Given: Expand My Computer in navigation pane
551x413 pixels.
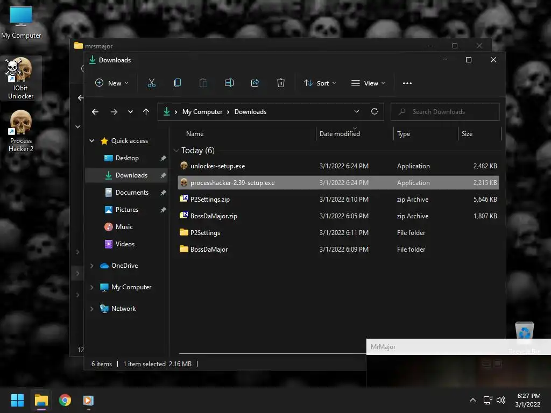Looking at the screenshot, I should click(91, 287).
